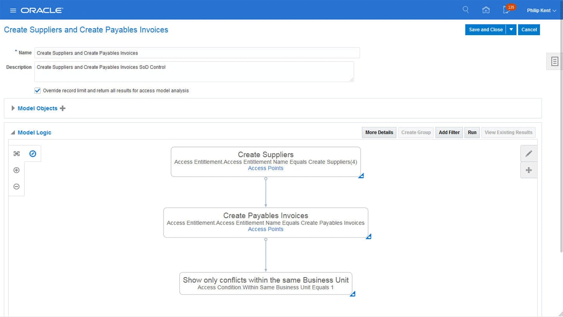
Task: Open notifications with 135 badge
Action: pos(507,10)
